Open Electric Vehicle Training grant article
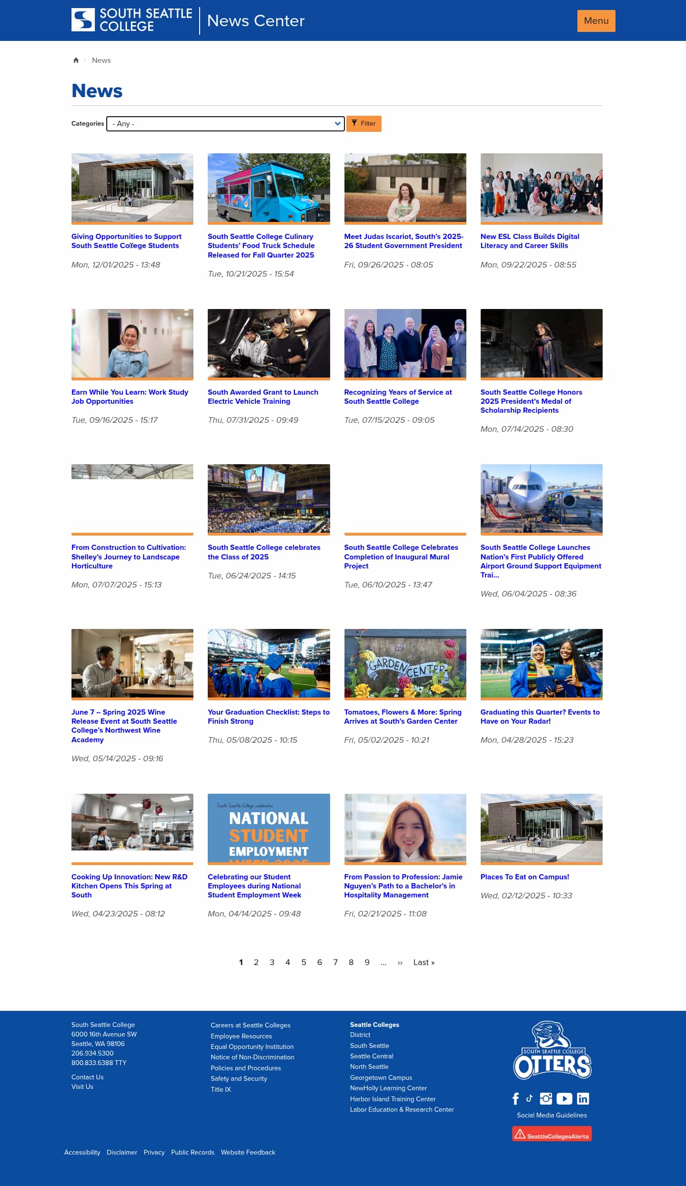 tap(263, 397)
